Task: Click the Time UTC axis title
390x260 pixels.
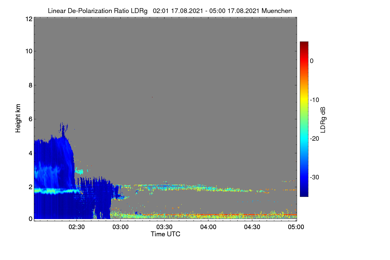Action: (x=165, y=234)
